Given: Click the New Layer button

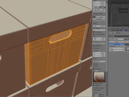Looking at the screenshot, I should (99, 19).
